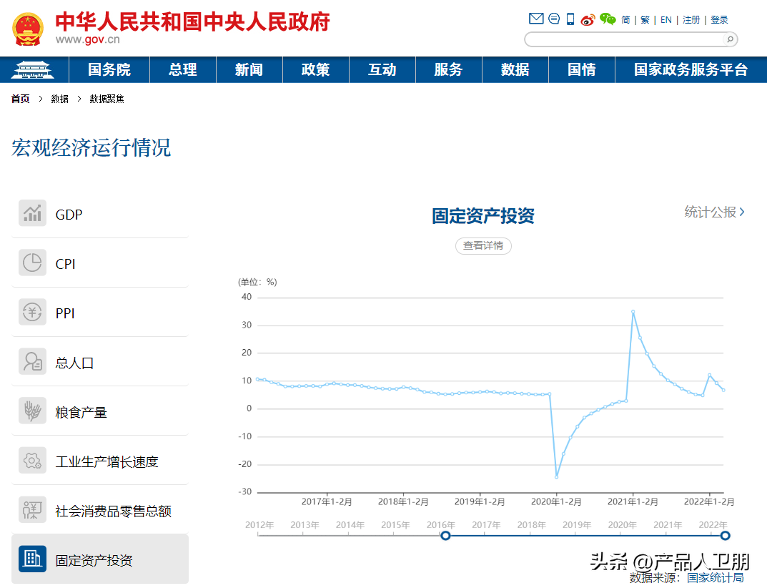Open the 政策 menu item
767x588 pixels.
pos(315,69)
